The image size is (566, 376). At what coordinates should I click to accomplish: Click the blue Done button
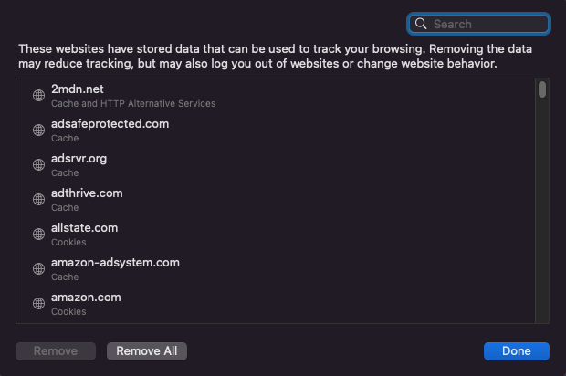pos(516,351)
